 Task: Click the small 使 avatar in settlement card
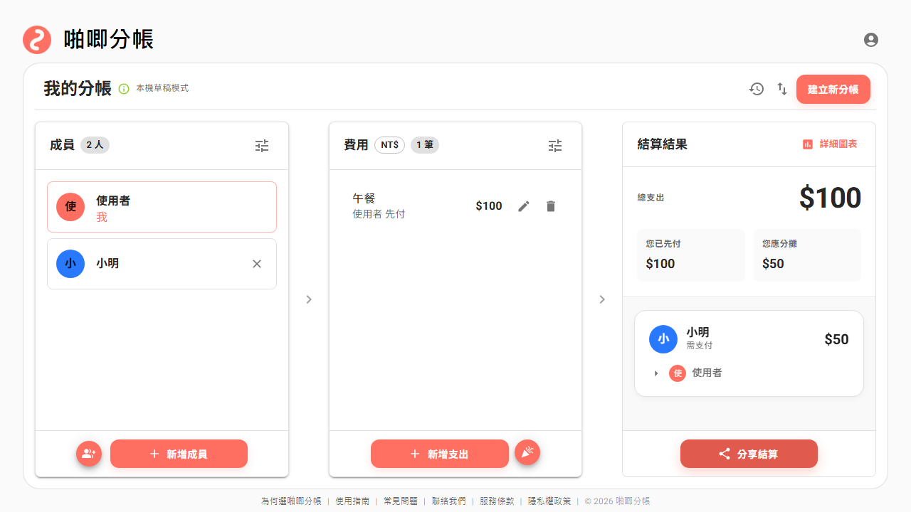coord(678,373)
